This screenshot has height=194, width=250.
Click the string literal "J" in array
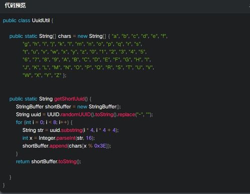tap(26, 67)
